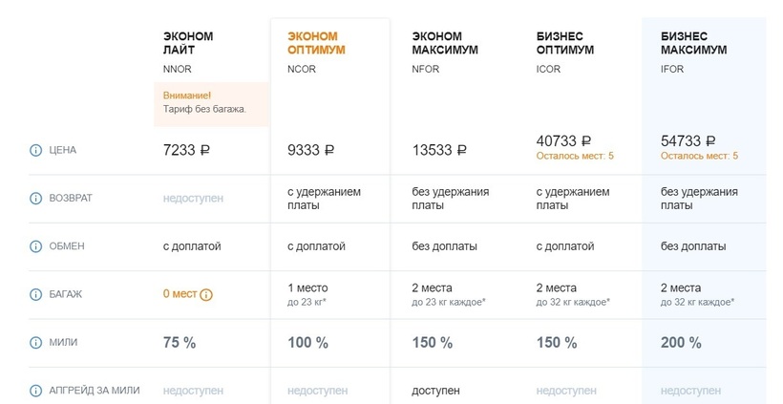This screenshot has height=404, width=783.
Task: Click the 40733 ₽ business price
Action: coord(564,140)
